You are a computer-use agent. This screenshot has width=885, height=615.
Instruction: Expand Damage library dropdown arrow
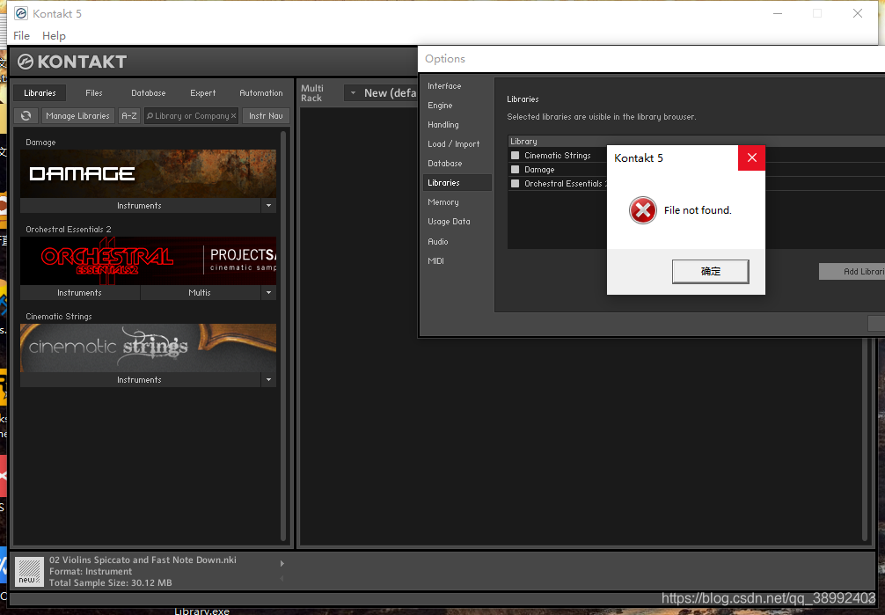point(268,206)
